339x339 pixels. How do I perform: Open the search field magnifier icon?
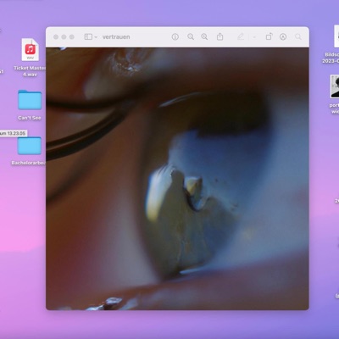[297, 36]
